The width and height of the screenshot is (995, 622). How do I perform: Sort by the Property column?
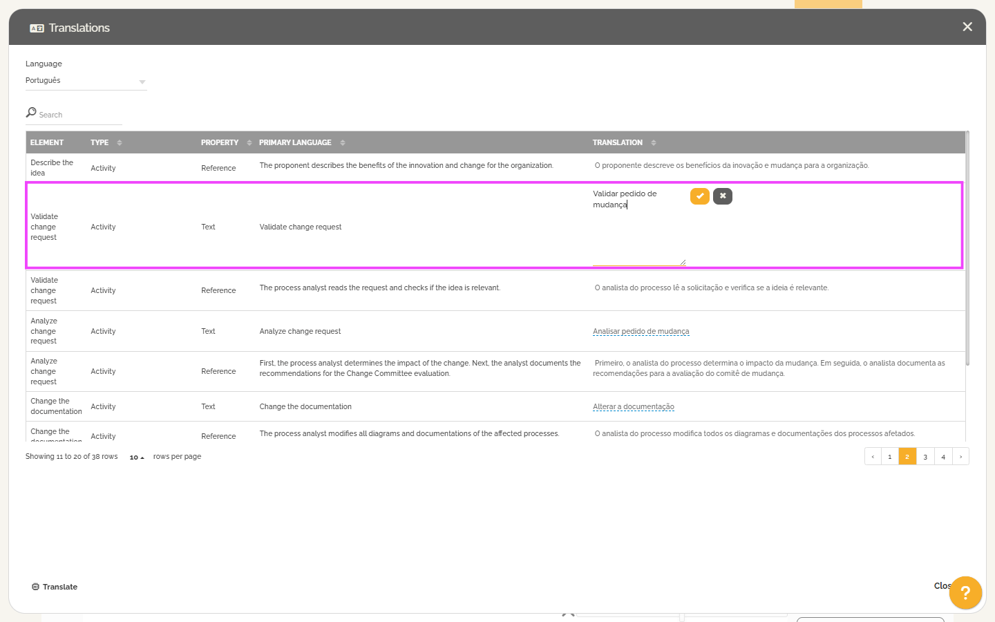tap(249, 143)
